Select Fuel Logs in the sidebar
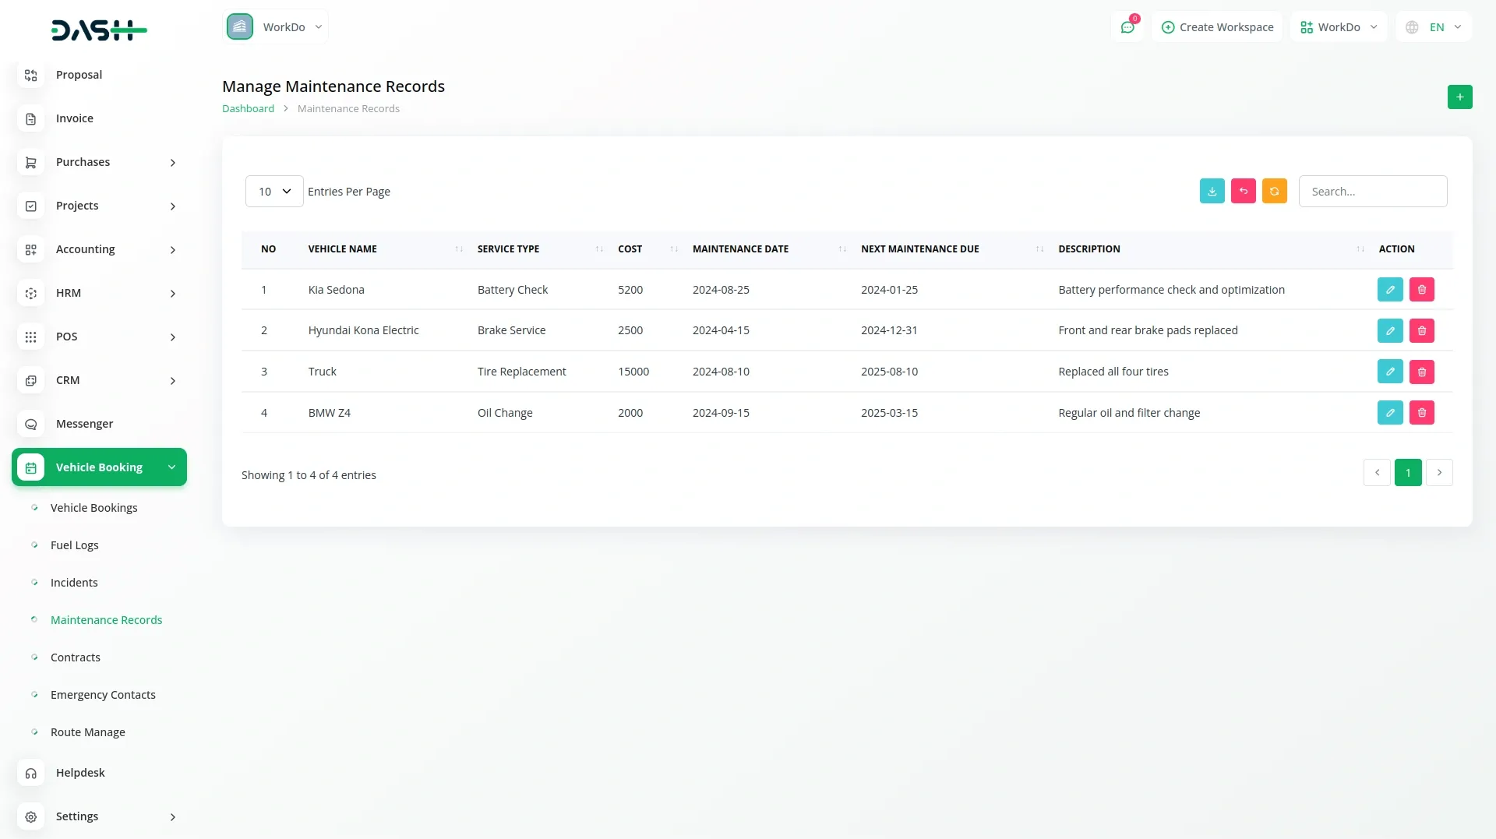 (x=74, y=545)
